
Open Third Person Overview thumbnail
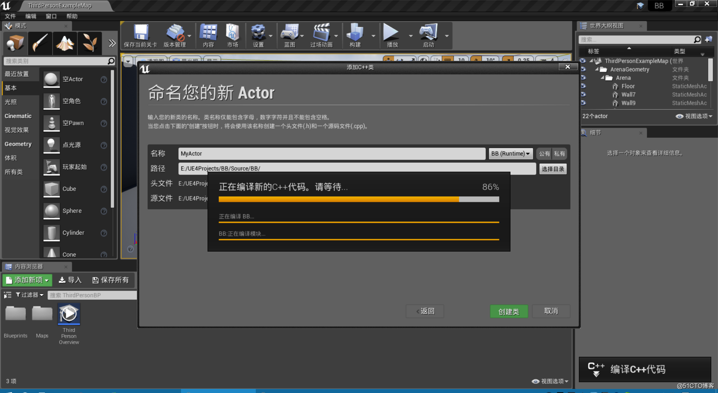69,314
